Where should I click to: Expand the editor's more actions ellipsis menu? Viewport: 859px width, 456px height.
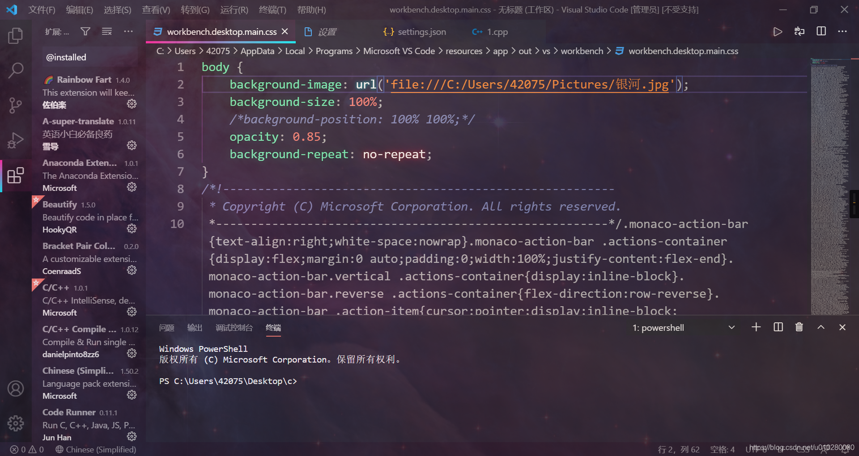pyautogui.click(x=842, y=31)
